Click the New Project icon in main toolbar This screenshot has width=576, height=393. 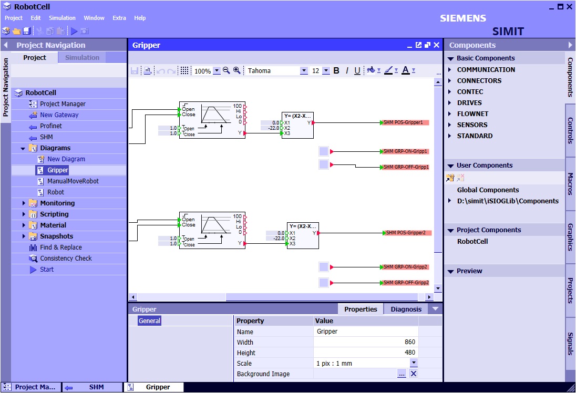click(x=6, y=32)
